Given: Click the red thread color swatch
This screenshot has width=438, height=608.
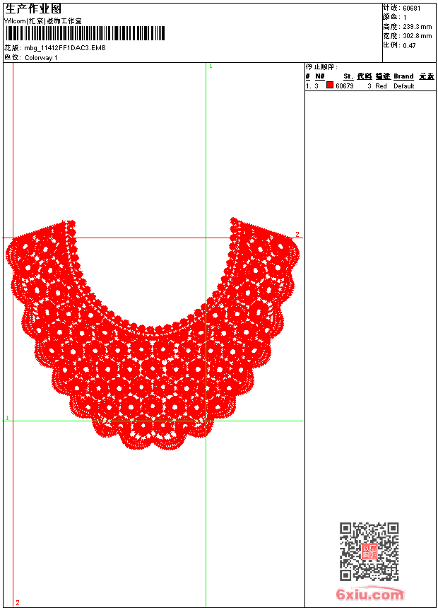Looking at the screenshot, I should click(x=329, y=86).
